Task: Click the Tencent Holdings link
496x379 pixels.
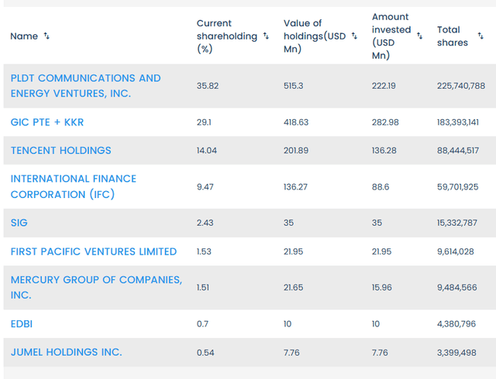Action: coord(60,150)
